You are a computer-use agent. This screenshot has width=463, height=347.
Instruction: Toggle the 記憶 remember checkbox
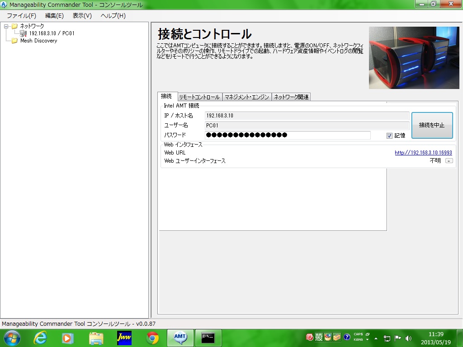[x=389, y=136]
